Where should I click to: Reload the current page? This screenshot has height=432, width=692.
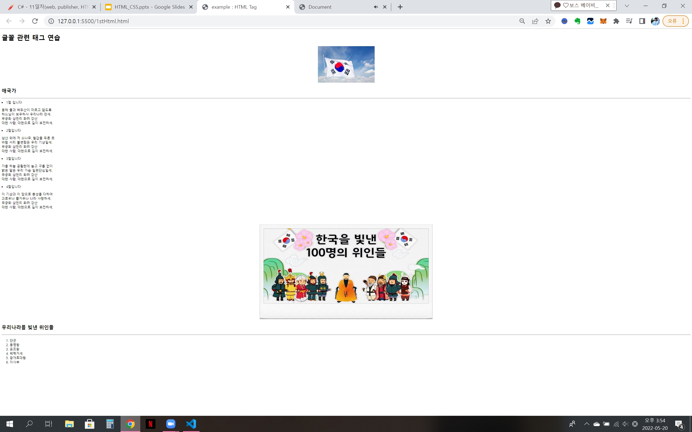tap(35, 21)
